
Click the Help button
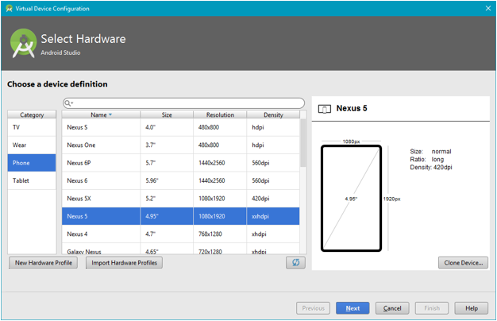pos(472,308)
